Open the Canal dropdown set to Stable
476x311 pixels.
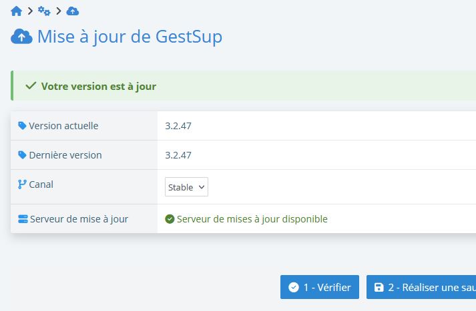(186, 187)
